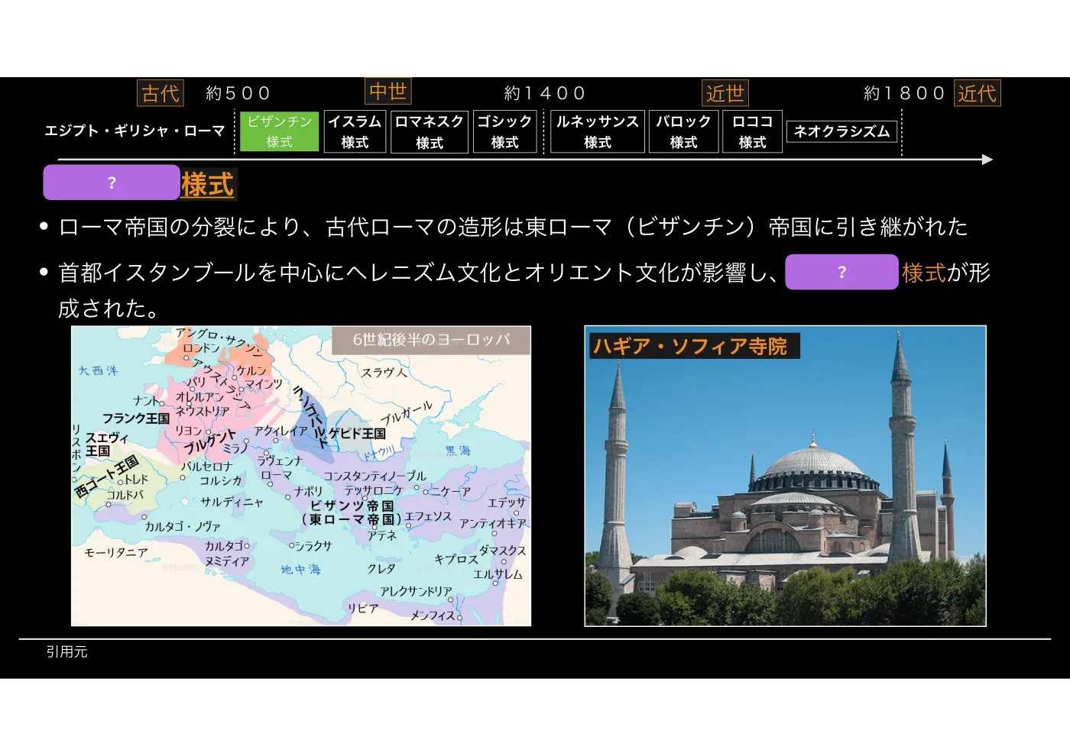
Task: Click the 古代 era label
Action: [x=160, y=93]
